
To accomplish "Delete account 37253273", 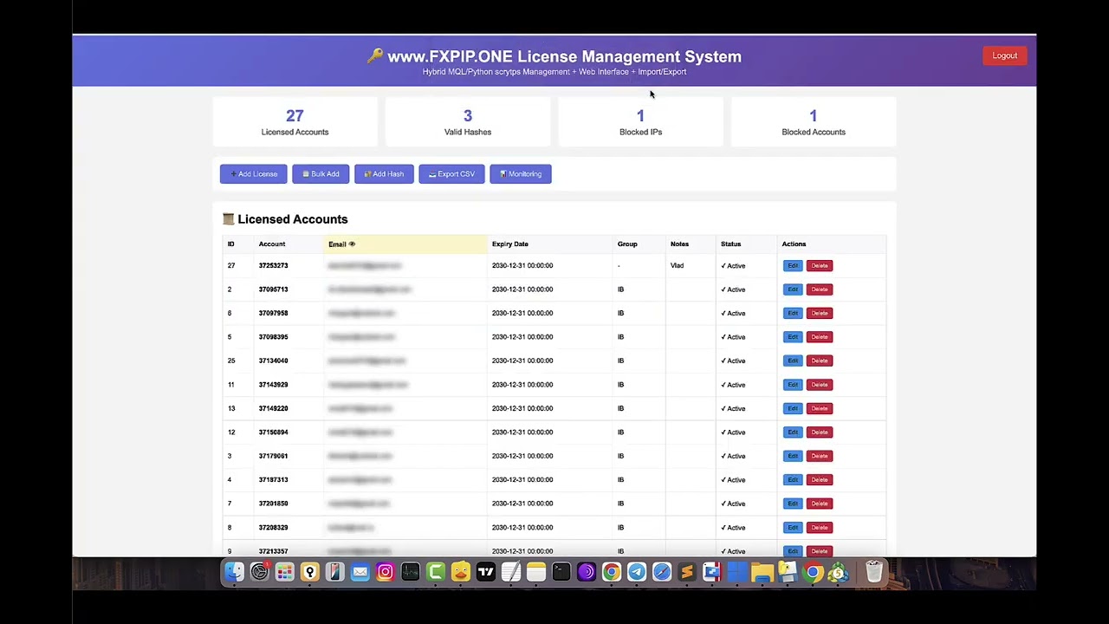I will pyautogui.click(x=820, y=266).
